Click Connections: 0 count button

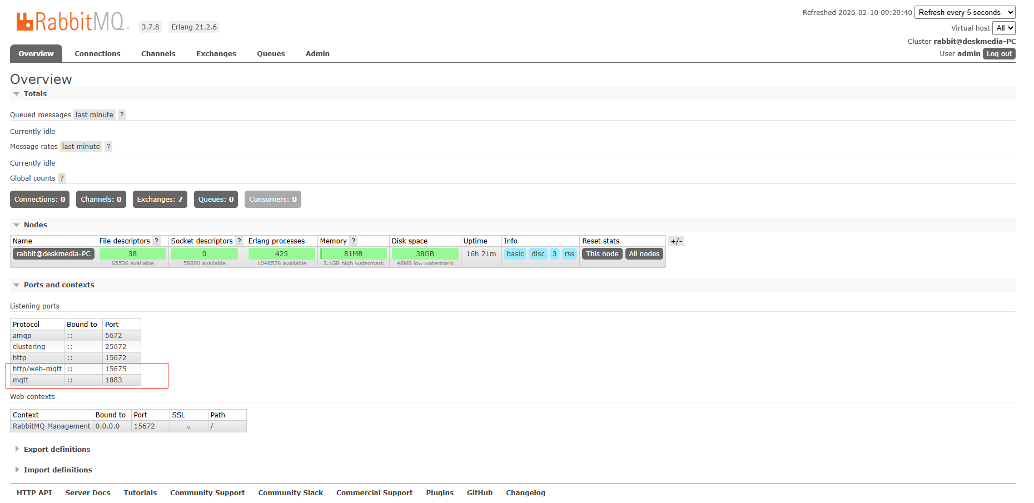coord(39,200)
